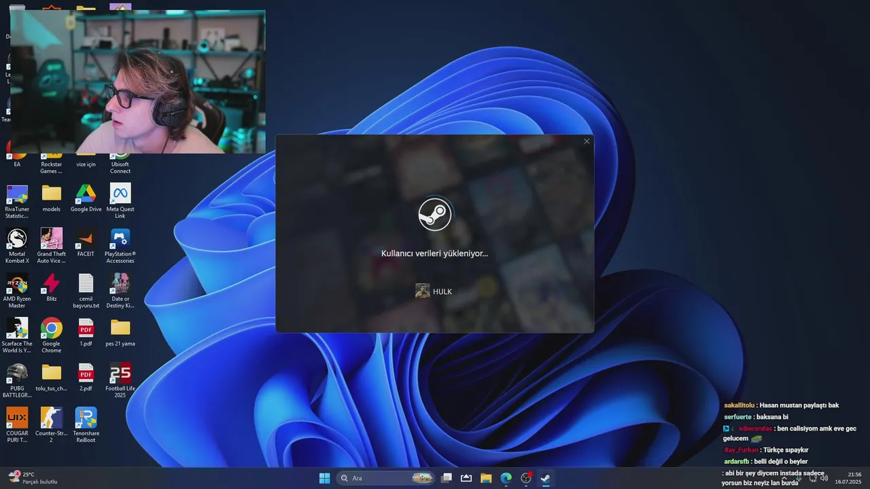This screenshot has height=489, width=870.
Task: Open the tolu_tus_ch folder
Action: pyautogui.click(x=52, y=378)
